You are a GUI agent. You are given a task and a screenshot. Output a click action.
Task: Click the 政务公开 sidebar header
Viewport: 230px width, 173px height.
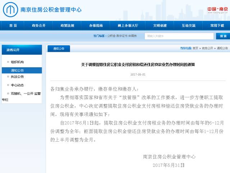pos(22,50)
